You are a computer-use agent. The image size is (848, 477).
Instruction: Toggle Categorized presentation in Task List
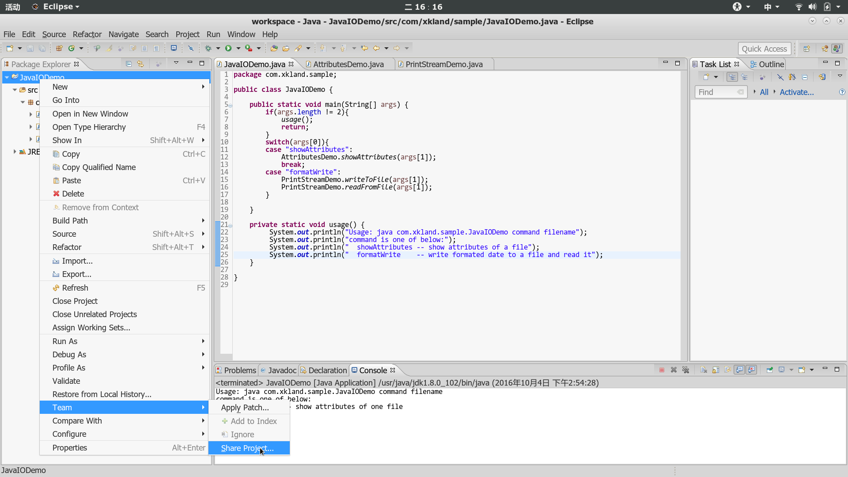point(732,77)
